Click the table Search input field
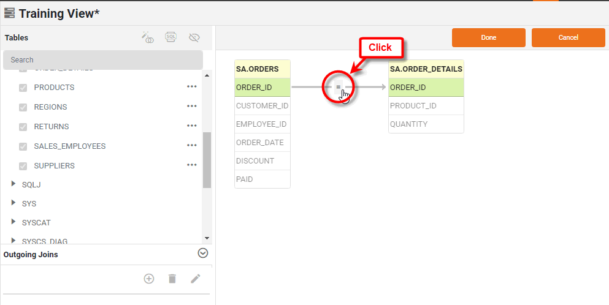The image size is (609, 305). point(102,60)
